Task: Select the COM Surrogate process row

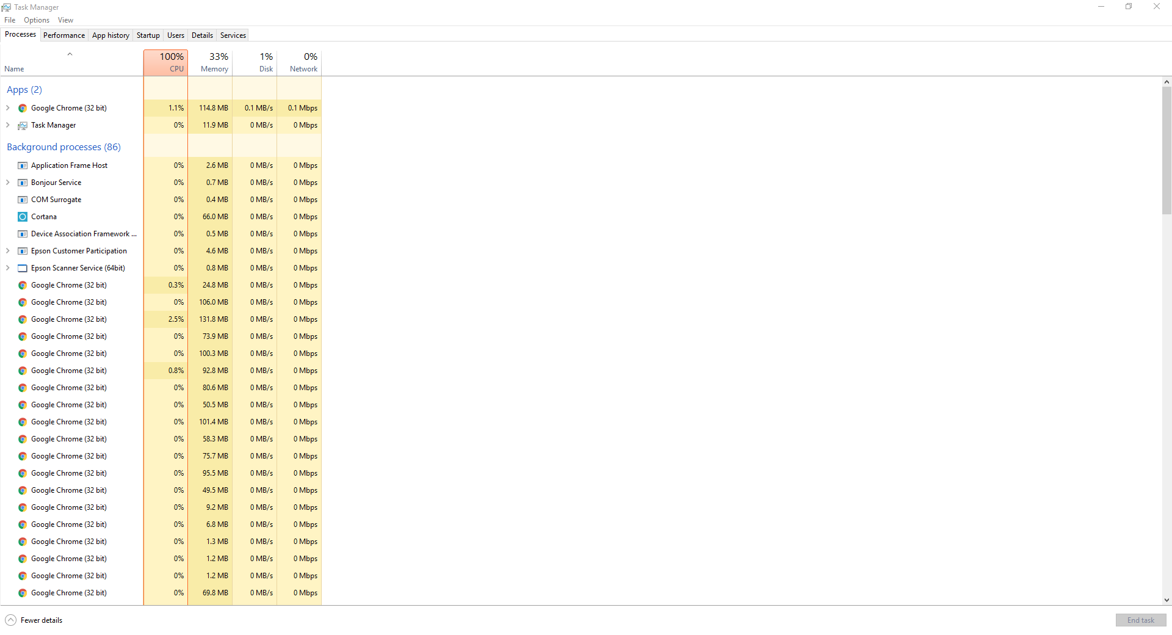Action: pyautogui.click(x=161, y=200)
